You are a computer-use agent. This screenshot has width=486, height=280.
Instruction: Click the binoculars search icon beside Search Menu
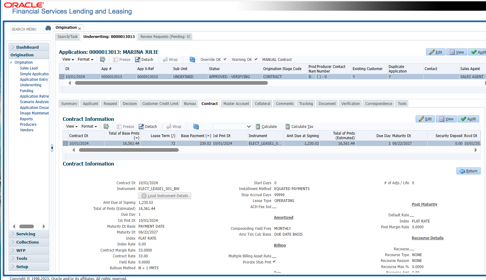click(48, 28)
